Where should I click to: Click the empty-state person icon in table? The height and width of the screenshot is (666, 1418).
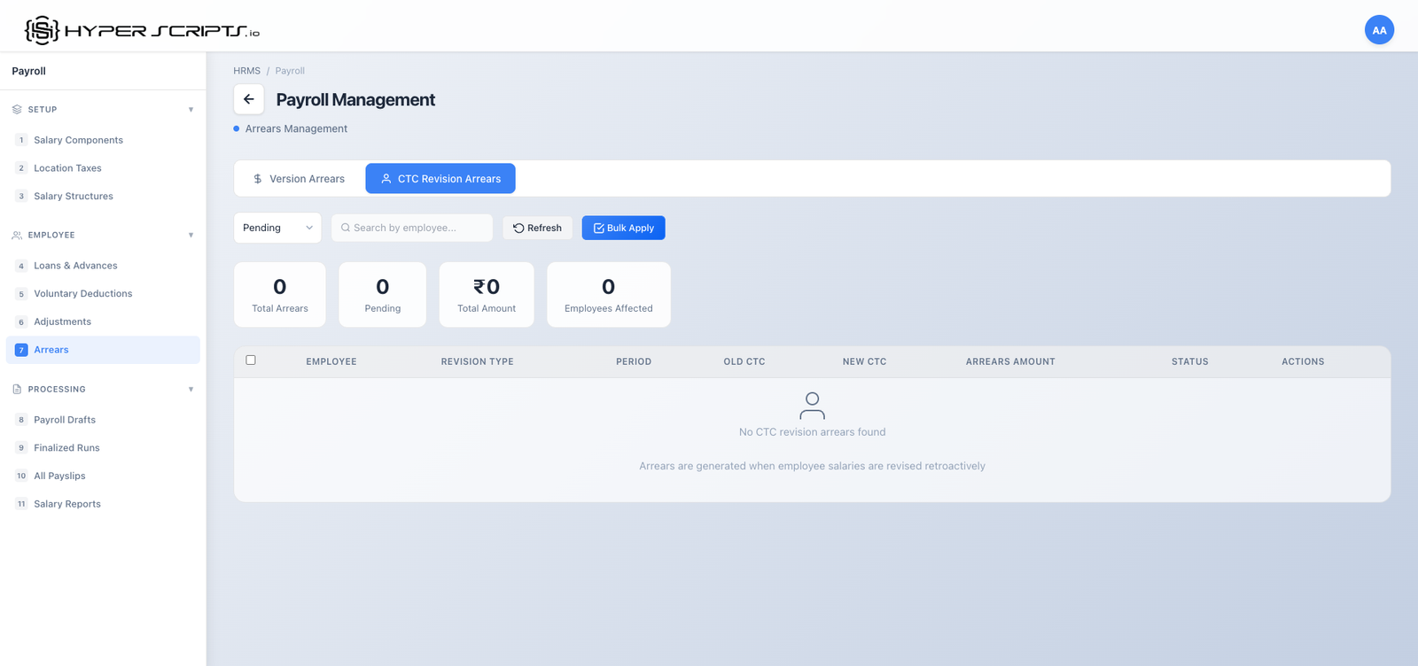tap(812, 406)
